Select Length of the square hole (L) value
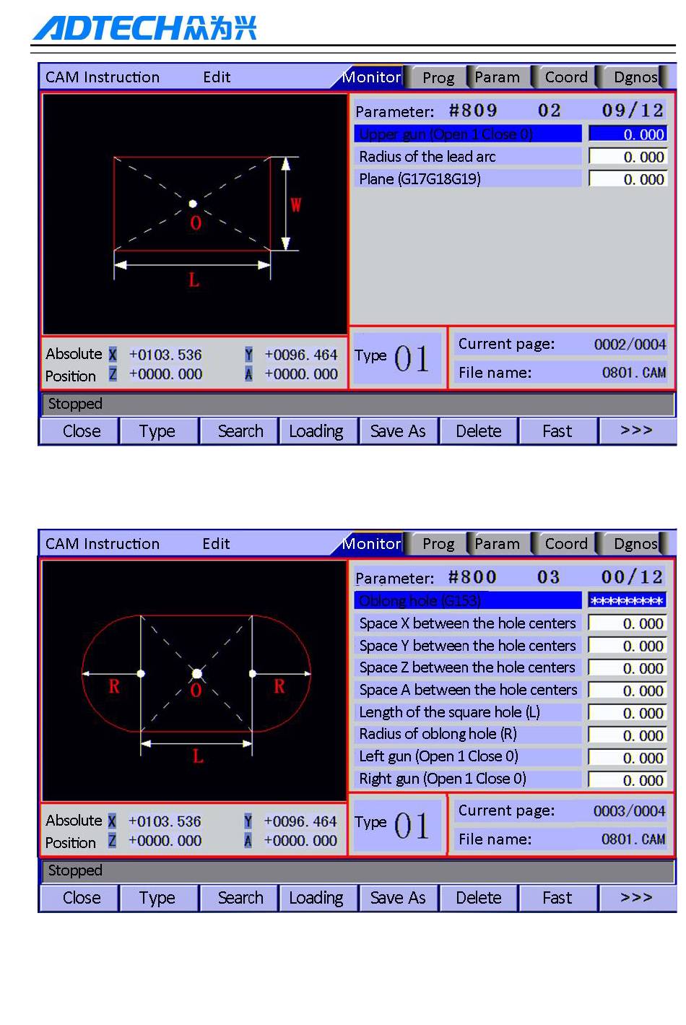686x1025 pixels. click(x=628, y=713)
